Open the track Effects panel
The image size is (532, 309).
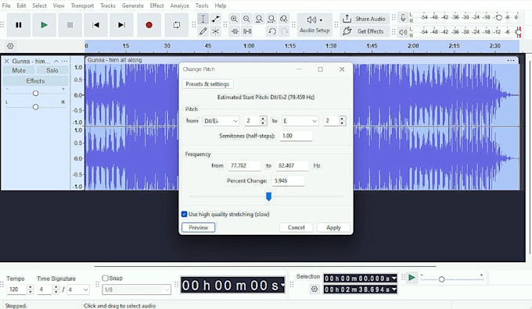click(x=35, y=81)
